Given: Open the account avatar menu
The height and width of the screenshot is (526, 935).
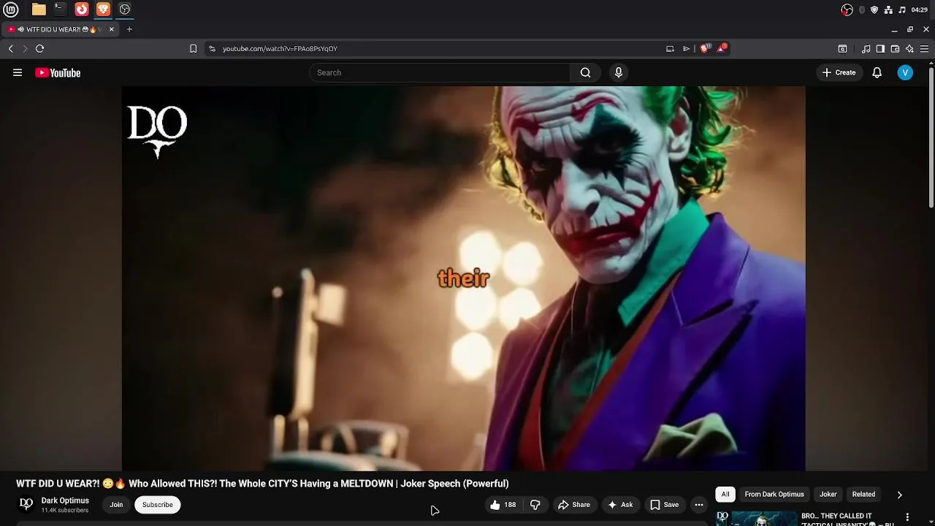Looking at the screenshot, I should (905, 72).
